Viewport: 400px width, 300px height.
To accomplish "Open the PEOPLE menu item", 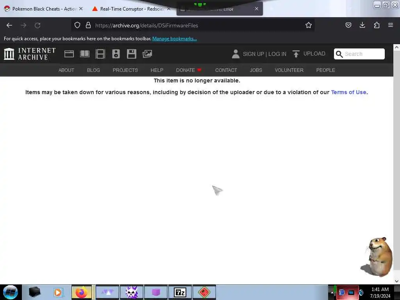I will coord(325,70).
